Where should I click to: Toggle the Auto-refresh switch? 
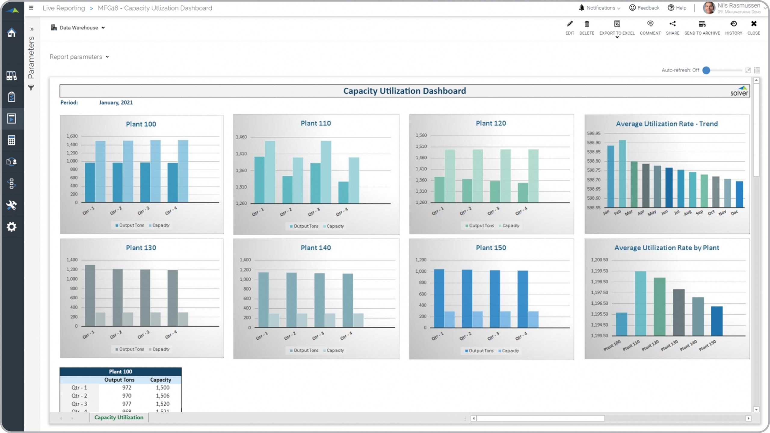[707, 70]
